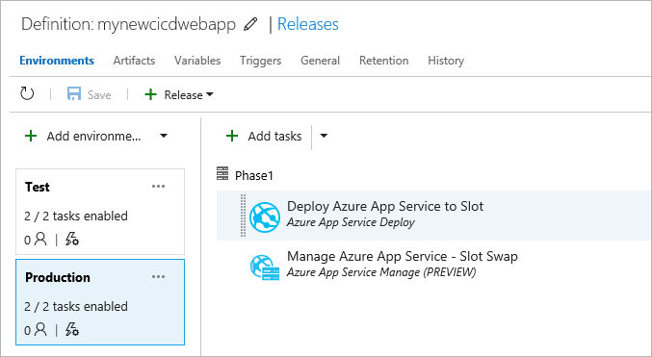Go to the General tab
This screenshot has height=357, width=652.
(x=320, y=61)
